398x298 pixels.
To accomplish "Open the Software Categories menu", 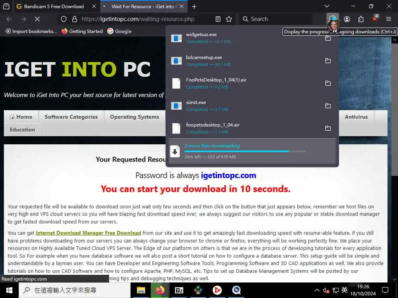I will tap(71, 117).
